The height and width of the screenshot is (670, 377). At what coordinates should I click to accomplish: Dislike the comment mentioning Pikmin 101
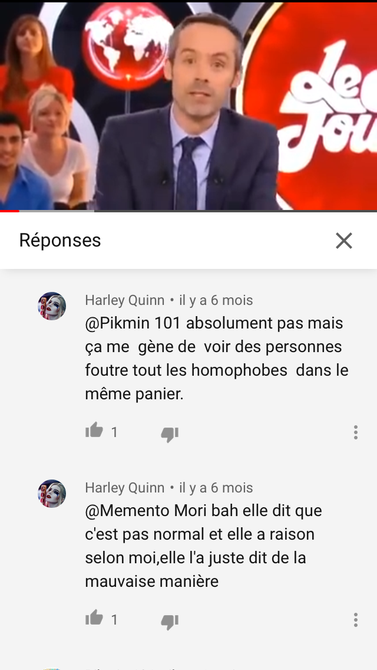point(170,433)
